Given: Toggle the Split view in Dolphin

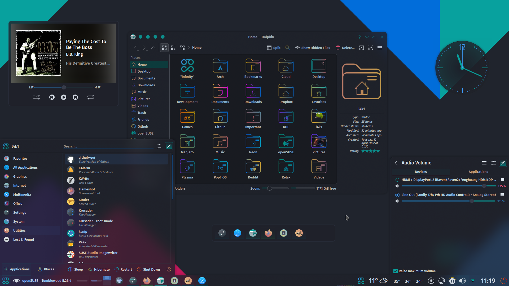Looking at the screenshot, I should (274, 48).
